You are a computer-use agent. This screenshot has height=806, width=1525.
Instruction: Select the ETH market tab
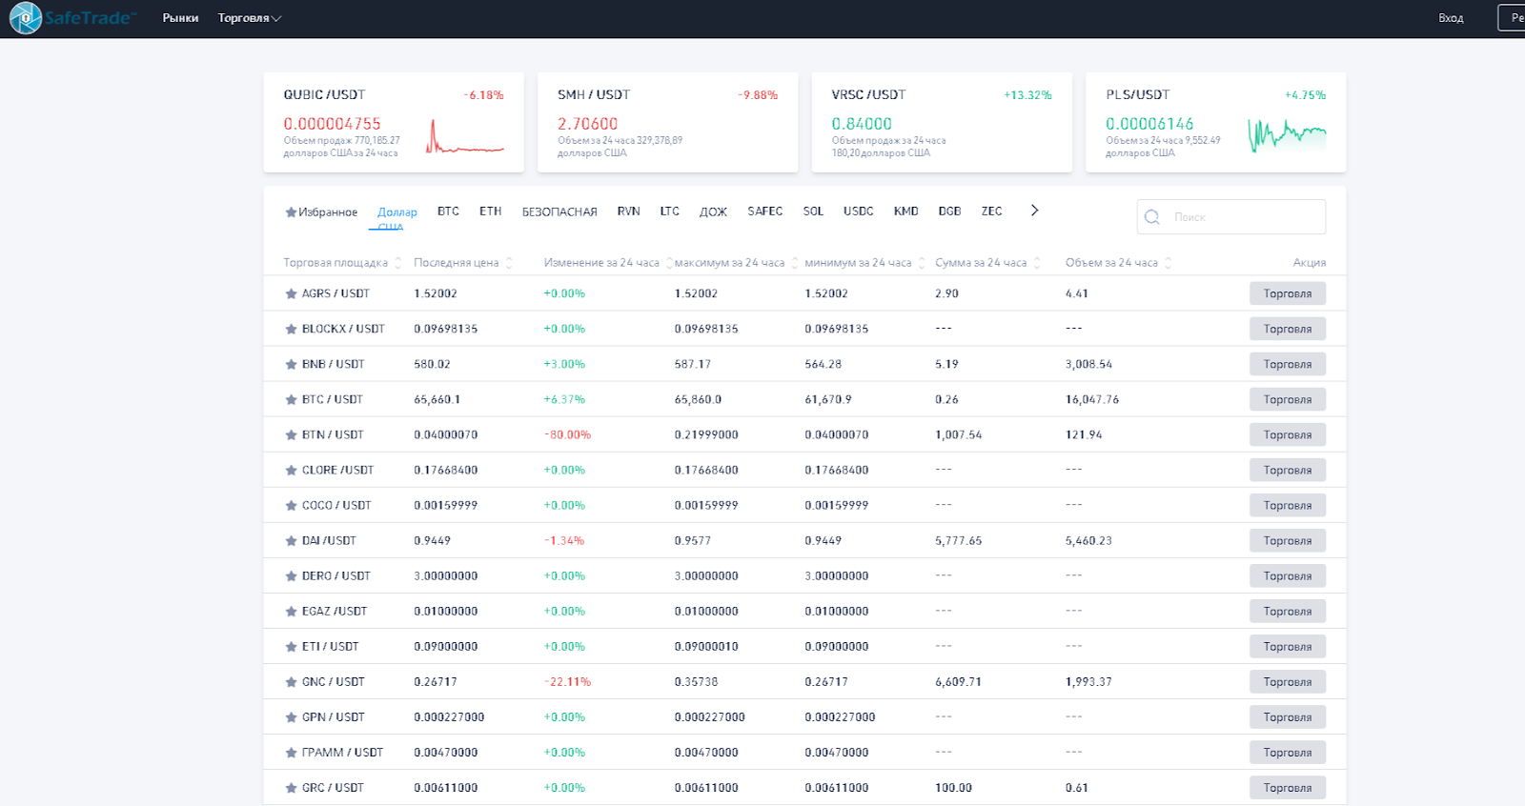[x=490, y=212]
